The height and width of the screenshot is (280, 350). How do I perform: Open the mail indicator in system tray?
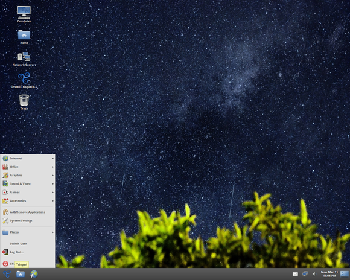point(295,274)
